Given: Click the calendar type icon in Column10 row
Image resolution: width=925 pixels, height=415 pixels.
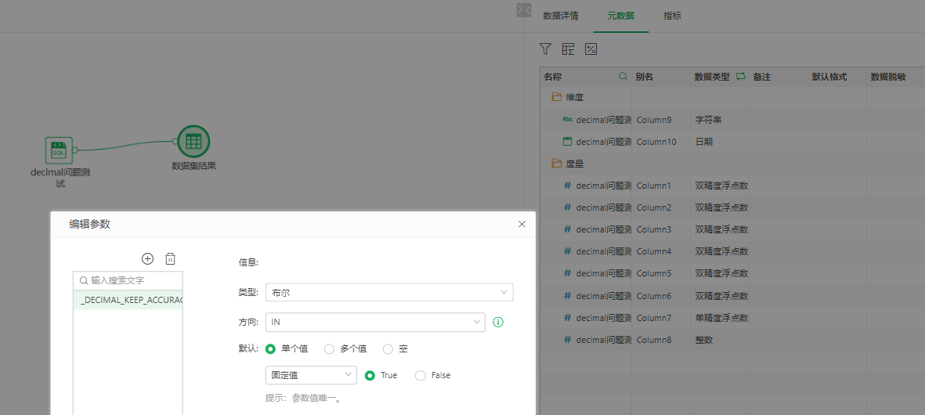Looking at the screenshot, I should tap(568, 142).
